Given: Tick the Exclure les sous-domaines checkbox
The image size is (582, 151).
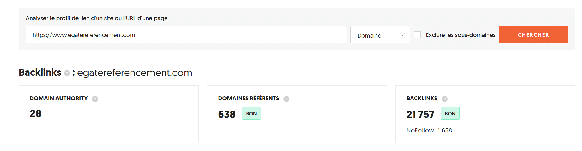Looking at the screenshot, I should click(417, 35).
